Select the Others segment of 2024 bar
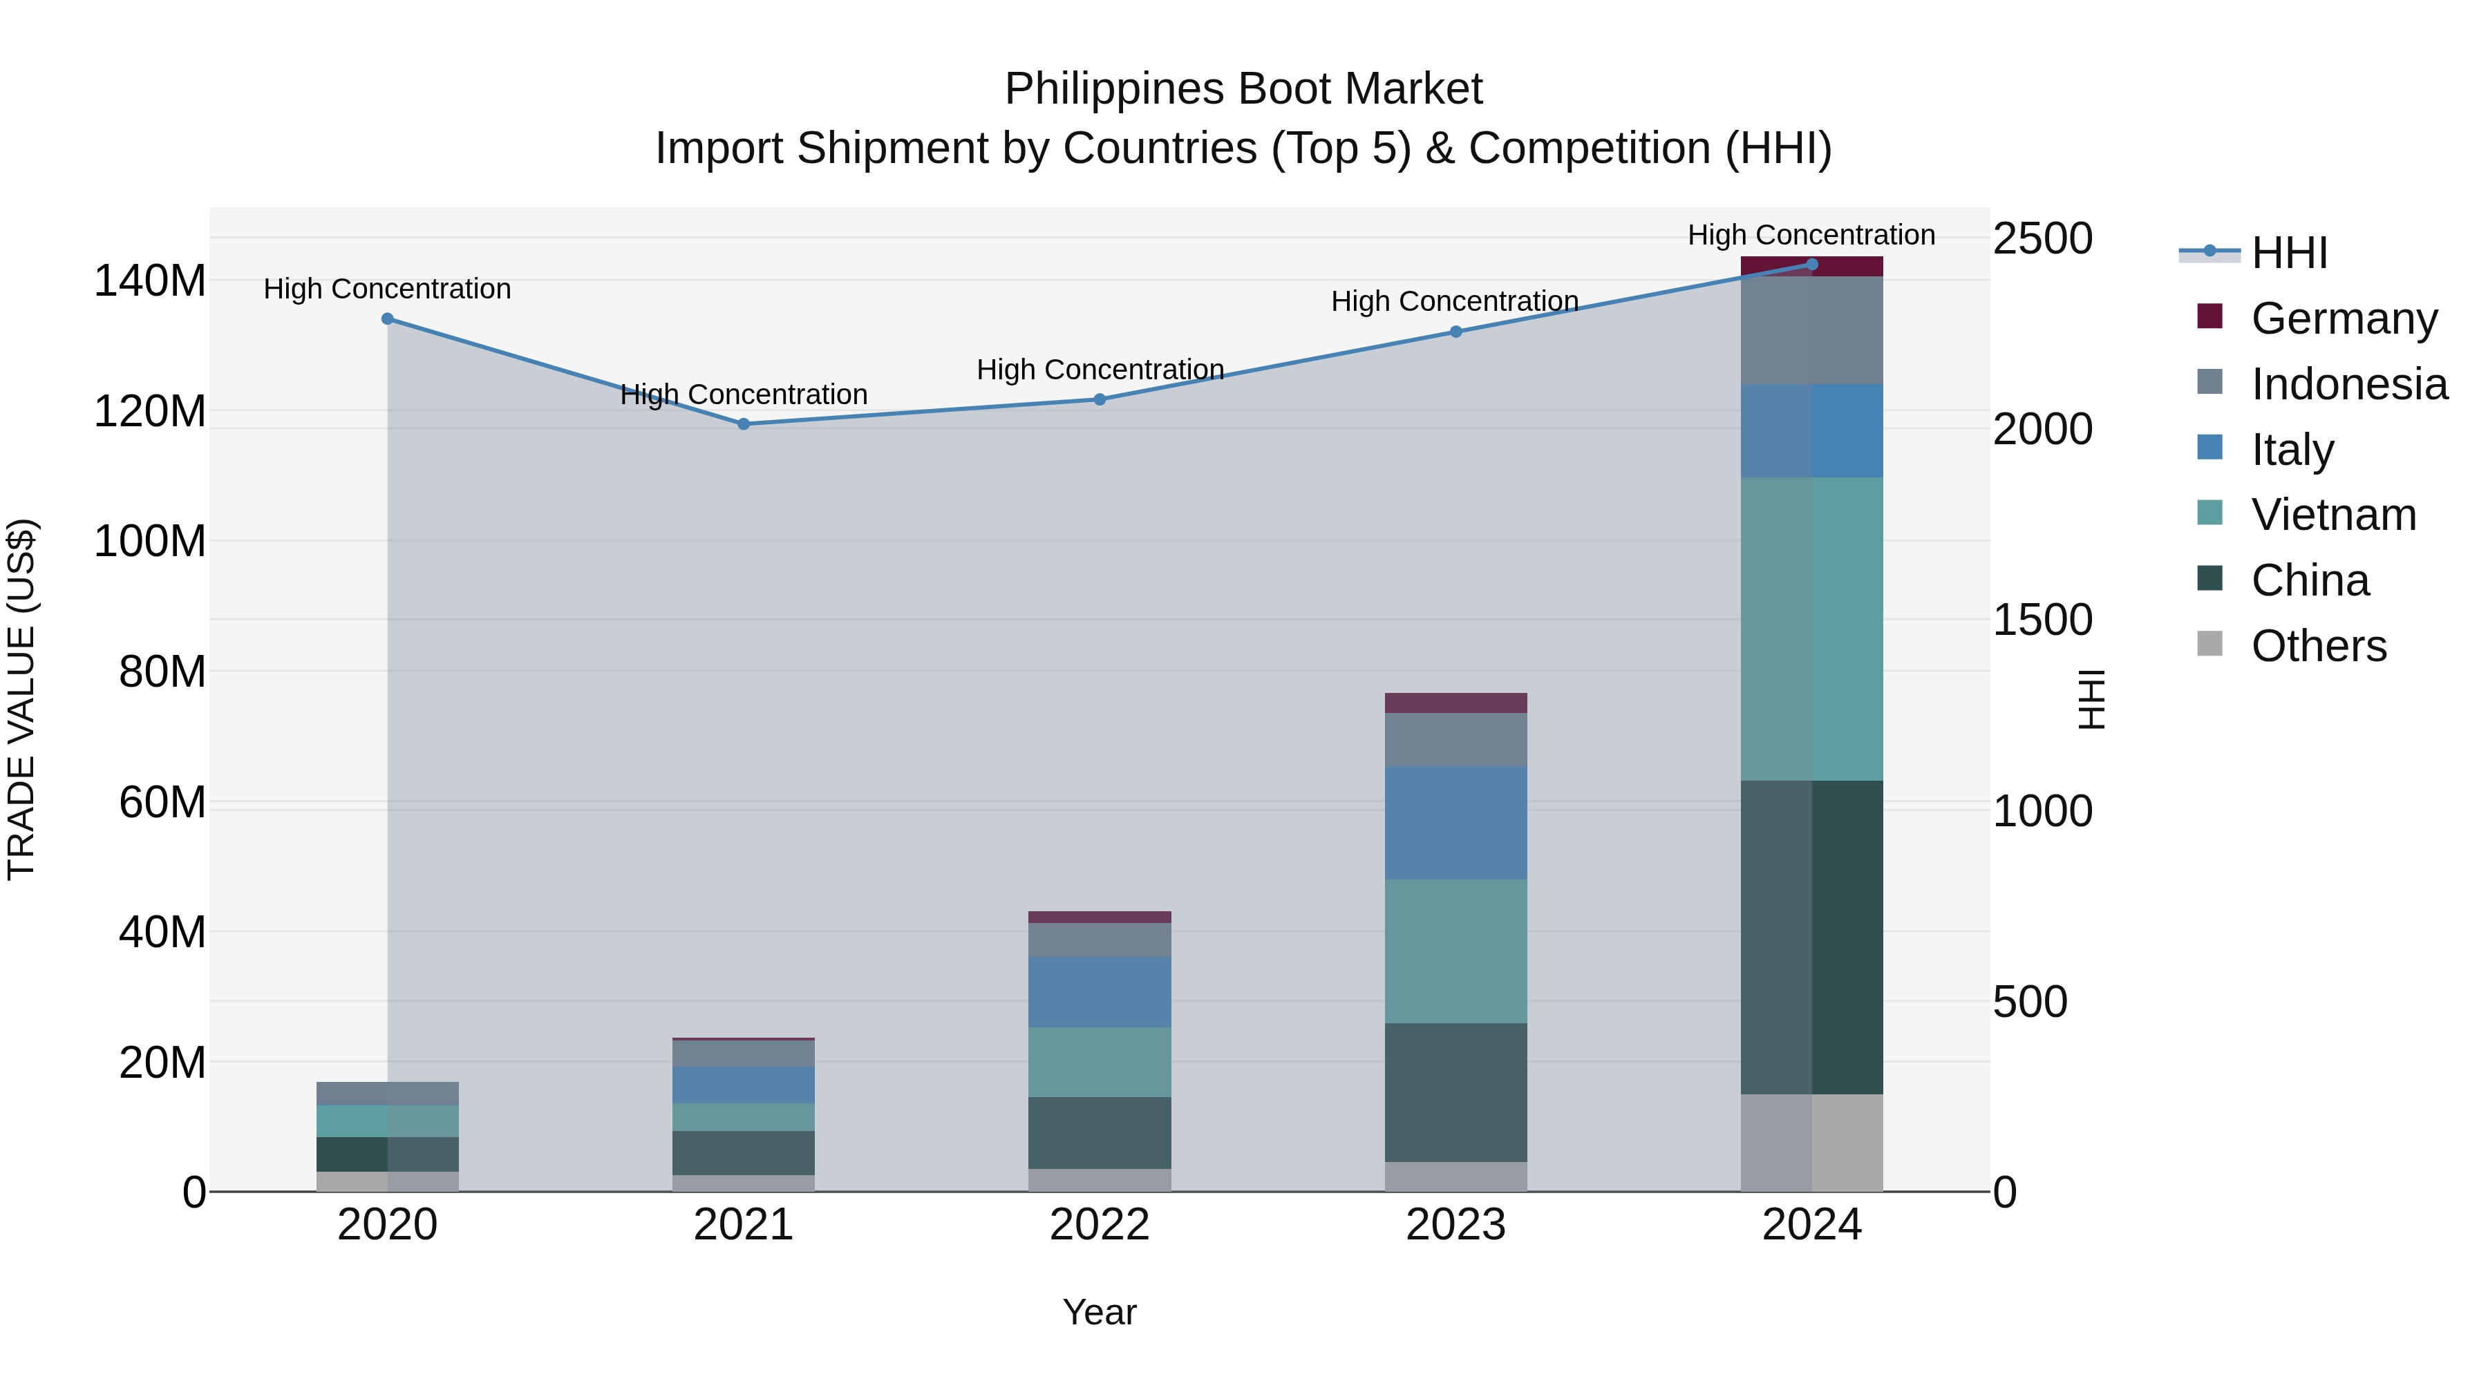This screenshot has height=1399, width=2488. pos(1812,1142)
